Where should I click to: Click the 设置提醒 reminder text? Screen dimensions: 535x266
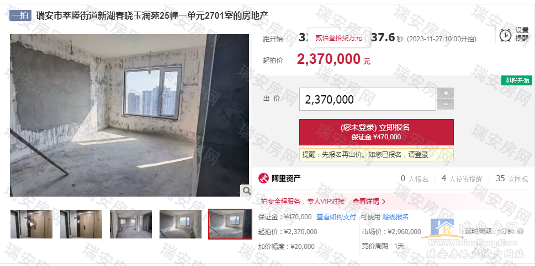(522, 35)
